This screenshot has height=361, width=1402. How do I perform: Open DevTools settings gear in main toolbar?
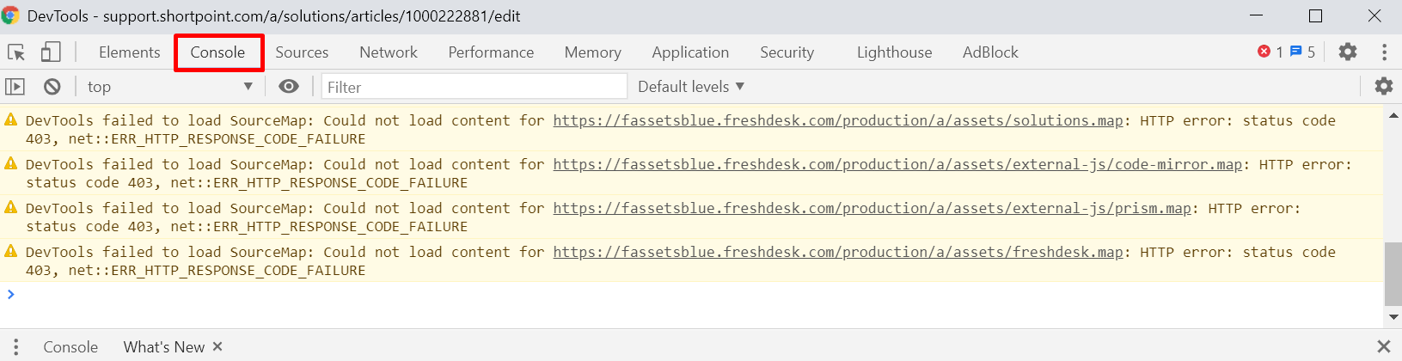(1348, 52)
